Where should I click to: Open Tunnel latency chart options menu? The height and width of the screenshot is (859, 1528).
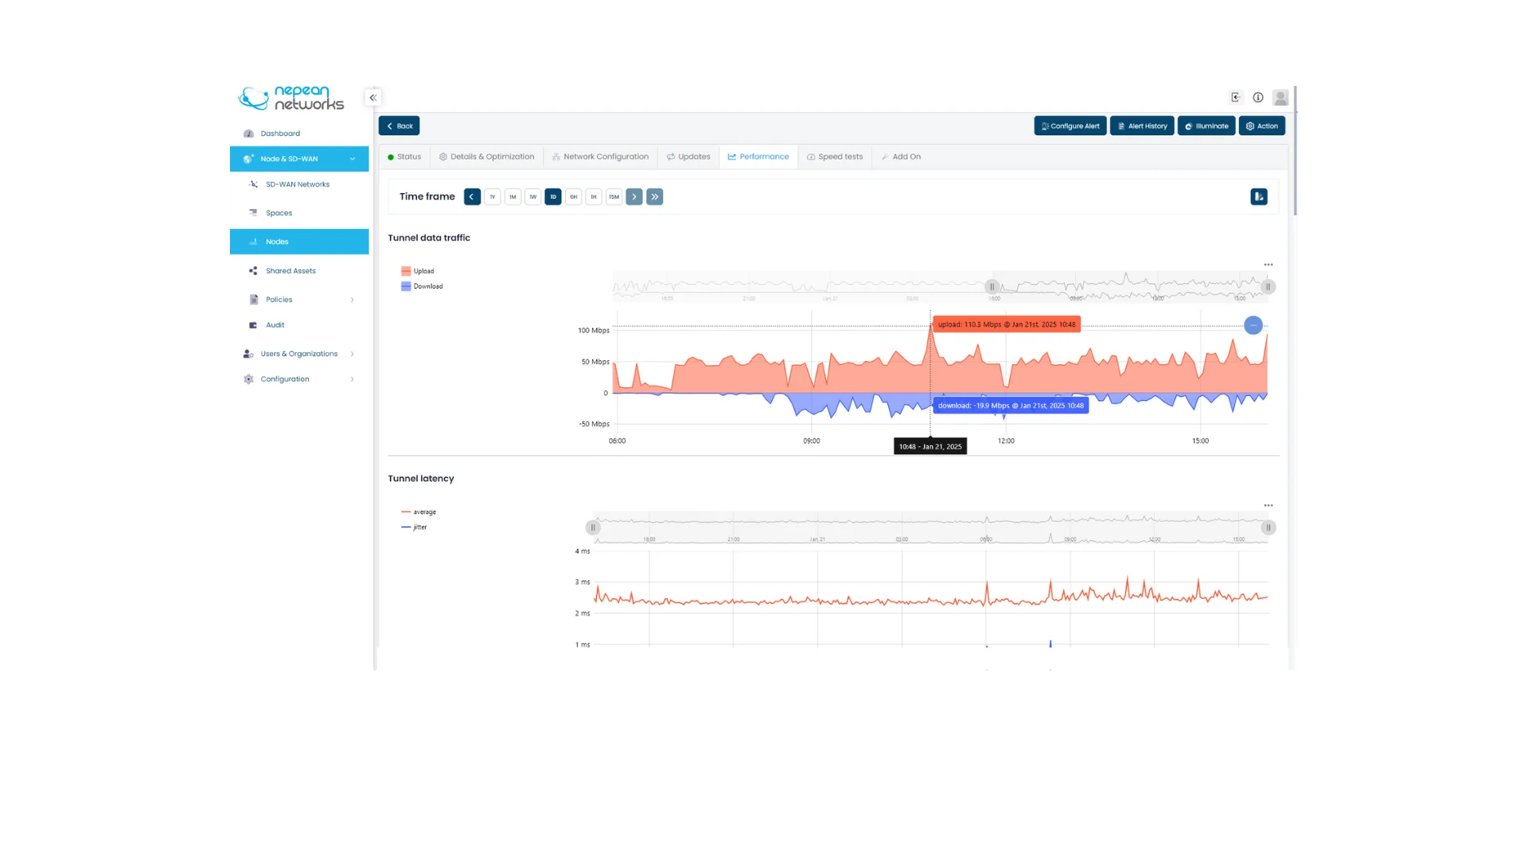click(x=1269, y=506)
